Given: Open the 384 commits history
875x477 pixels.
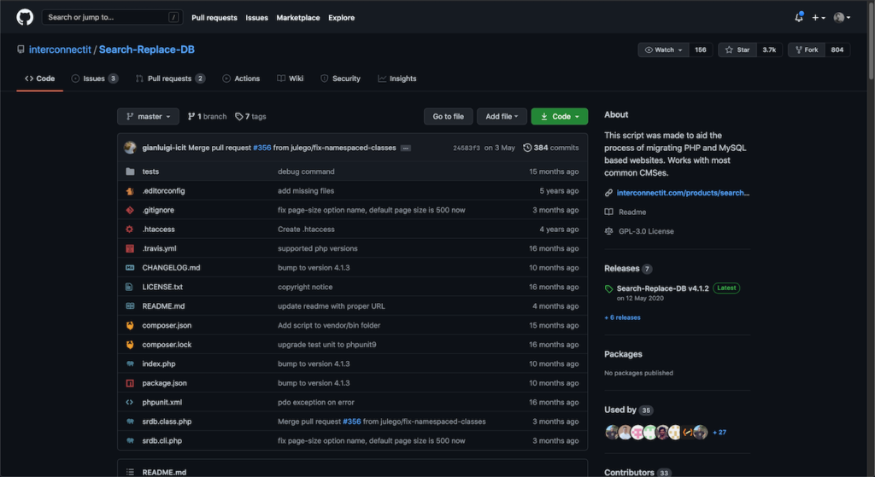Looking at the screenshot, I should (551, 148).
